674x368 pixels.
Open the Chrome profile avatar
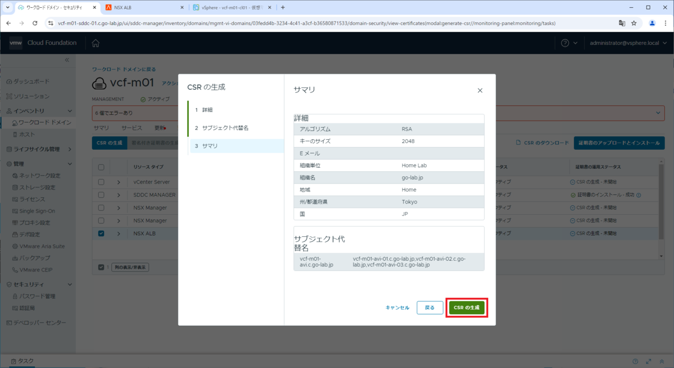pyautogui.click(x=652, y=23)
